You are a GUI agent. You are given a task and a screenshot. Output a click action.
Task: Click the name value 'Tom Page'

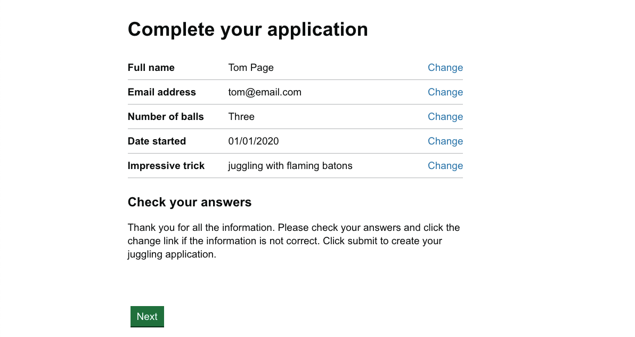[251, 68]
